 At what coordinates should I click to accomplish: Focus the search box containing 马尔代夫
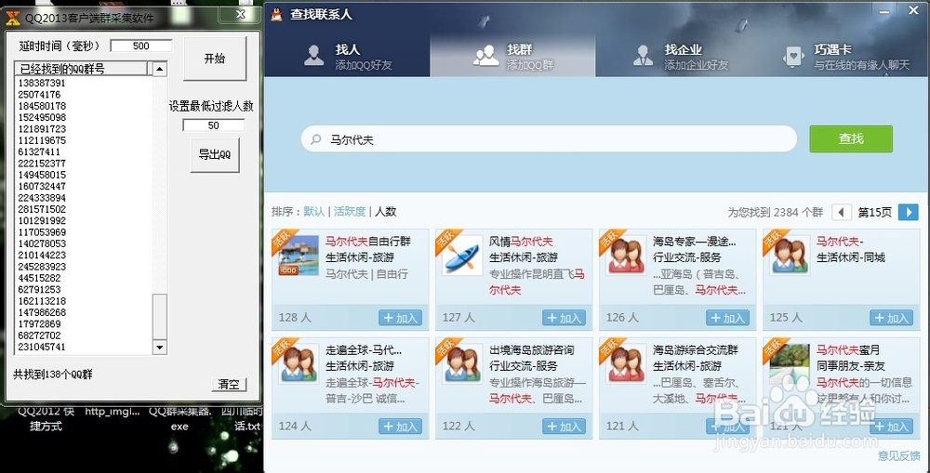point(549,139)
